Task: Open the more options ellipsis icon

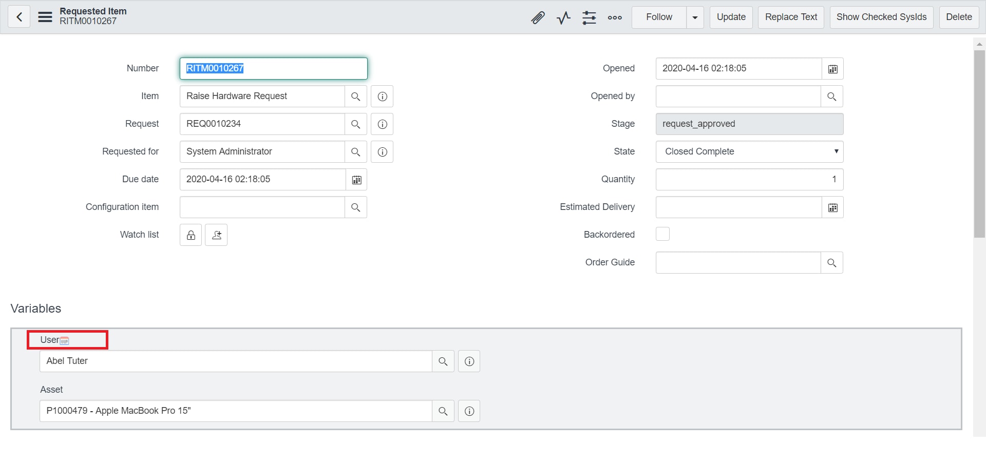Action: (615, 17)
